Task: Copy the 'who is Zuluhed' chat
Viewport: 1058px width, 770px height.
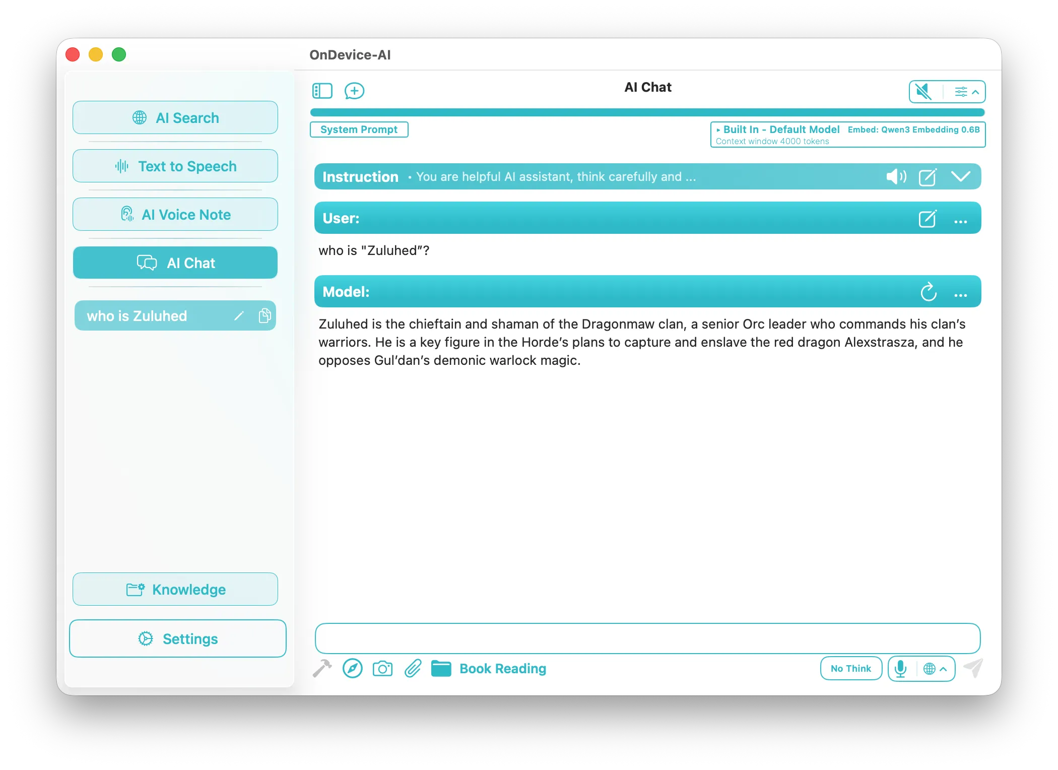Action: click(264, 316)
